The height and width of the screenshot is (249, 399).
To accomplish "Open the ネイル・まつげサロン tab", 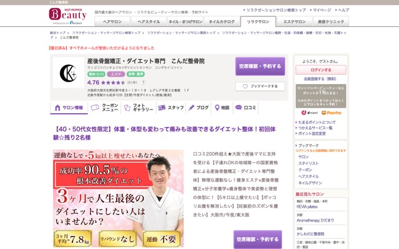I will click(185, 22).
